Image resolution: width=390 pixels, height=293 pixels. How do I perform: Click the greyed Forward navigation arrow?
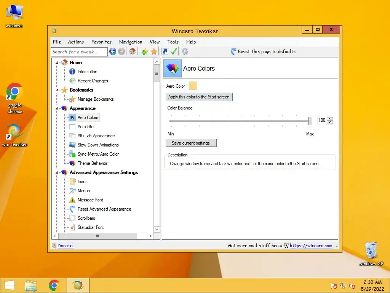pyautogui.click(x=121, y=52)
